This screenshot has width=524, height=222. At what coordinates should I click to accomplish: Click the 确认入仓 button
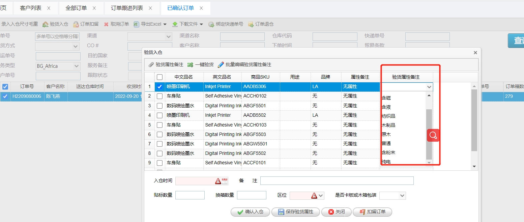250,212
